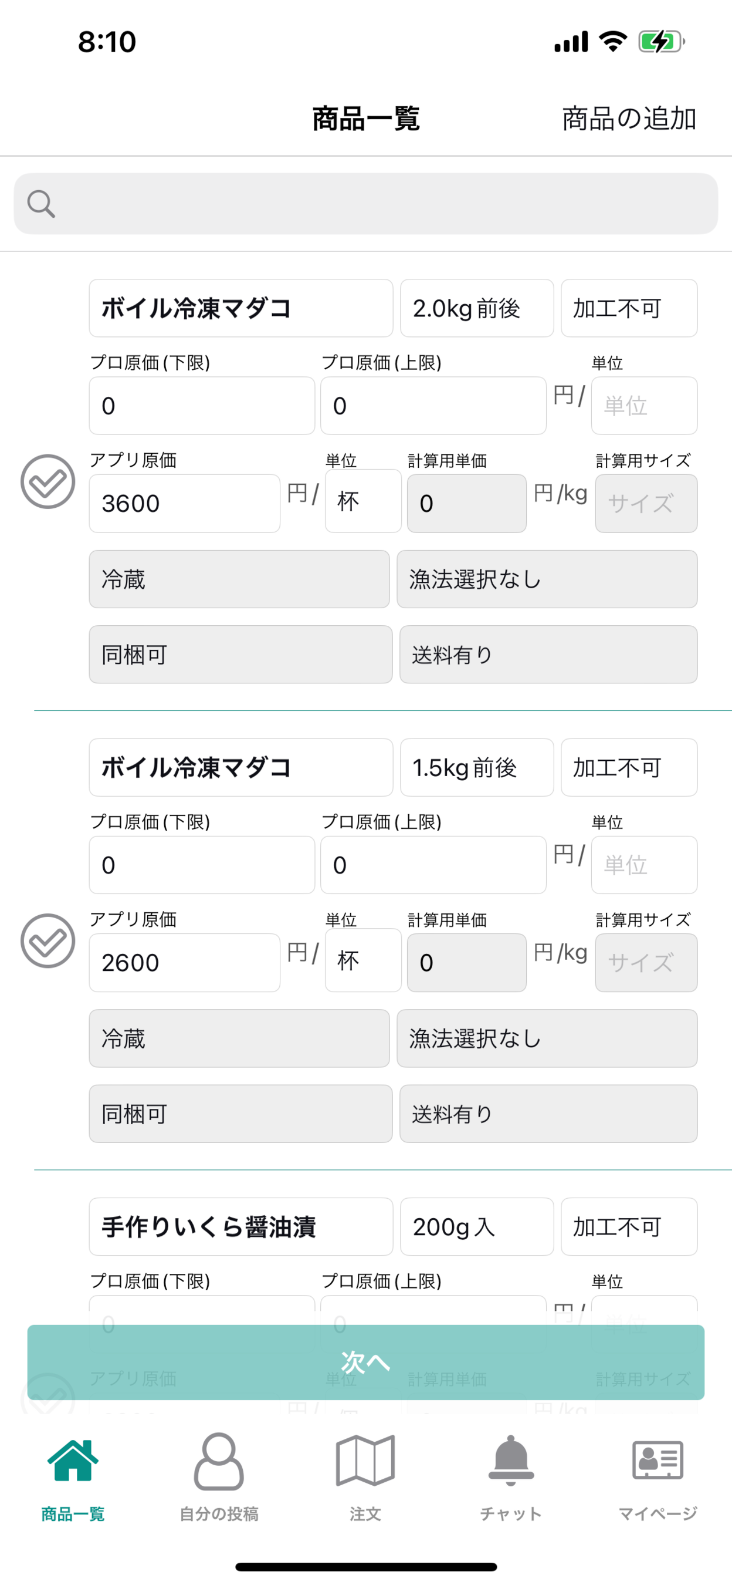Tap 商品の追加 link in header
The image size is (732, 1585).
coord(629,119)
